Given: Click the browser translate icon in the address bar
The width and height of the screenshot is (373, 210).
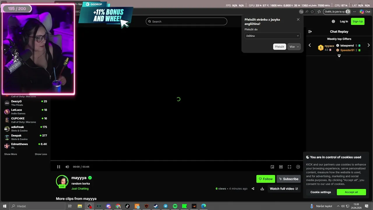Looking at the screenshot, I should 301,12.
